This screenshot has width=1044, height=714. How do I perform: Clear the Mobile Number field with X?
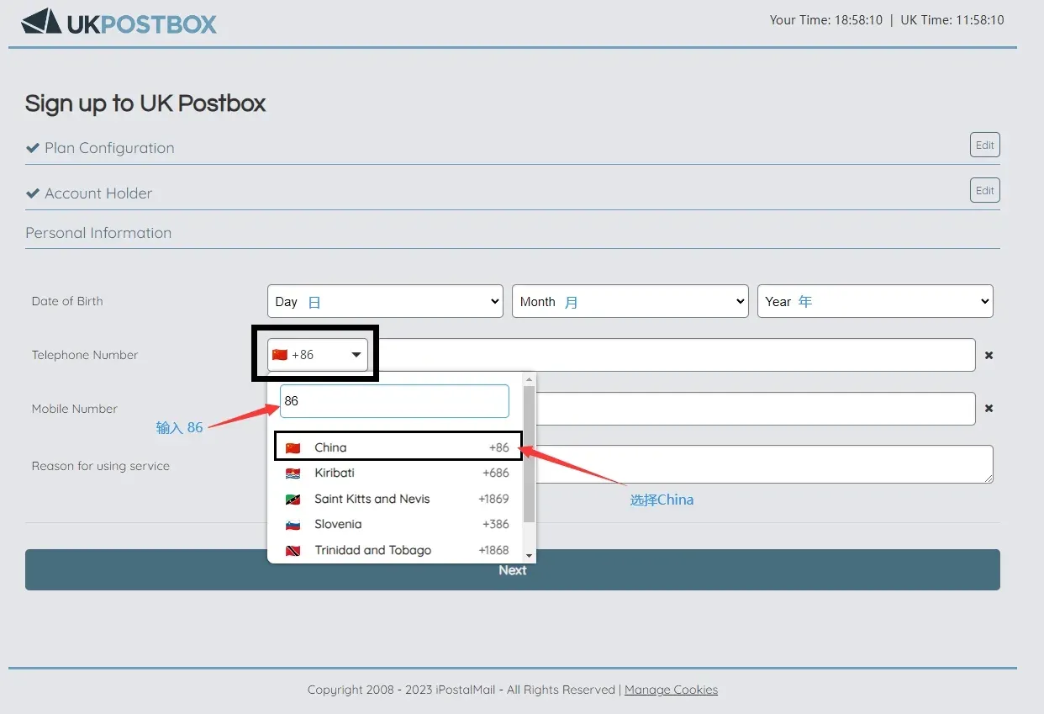(x=989, y=409)
